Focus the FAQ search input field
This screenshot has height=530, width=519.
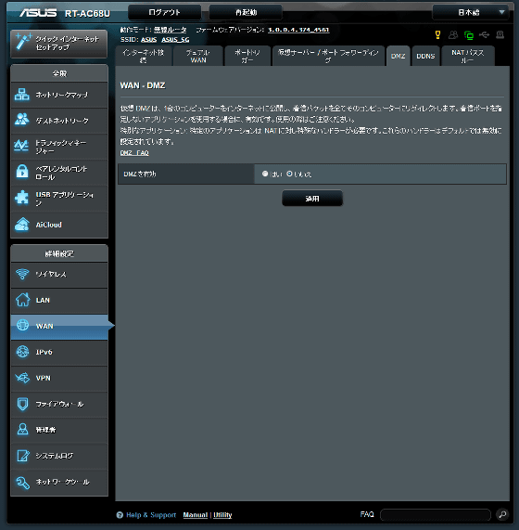pyautogui.click(x=436, y=515)
